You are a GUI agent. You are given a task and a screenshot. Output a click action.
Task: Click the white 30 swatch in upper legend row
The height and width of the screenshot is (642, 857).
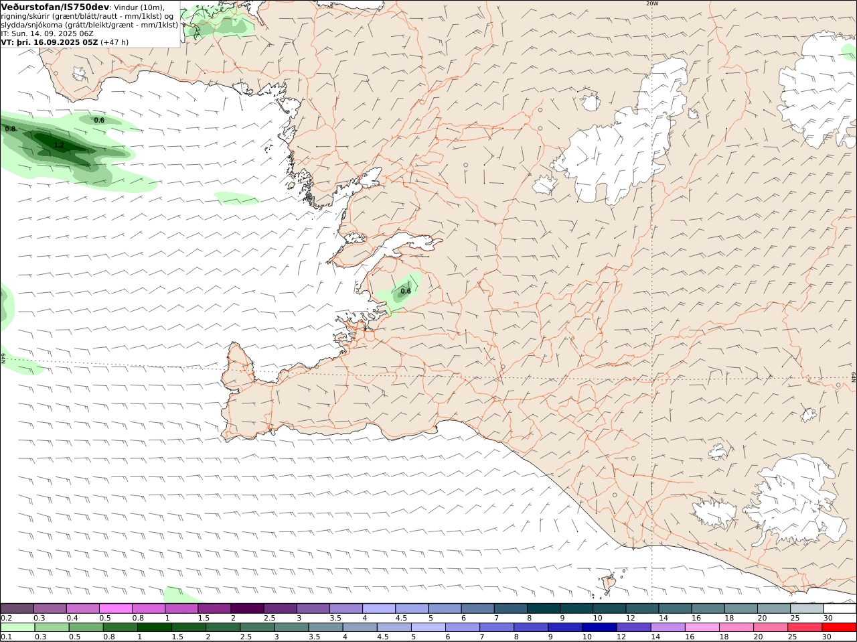[838, 608]
